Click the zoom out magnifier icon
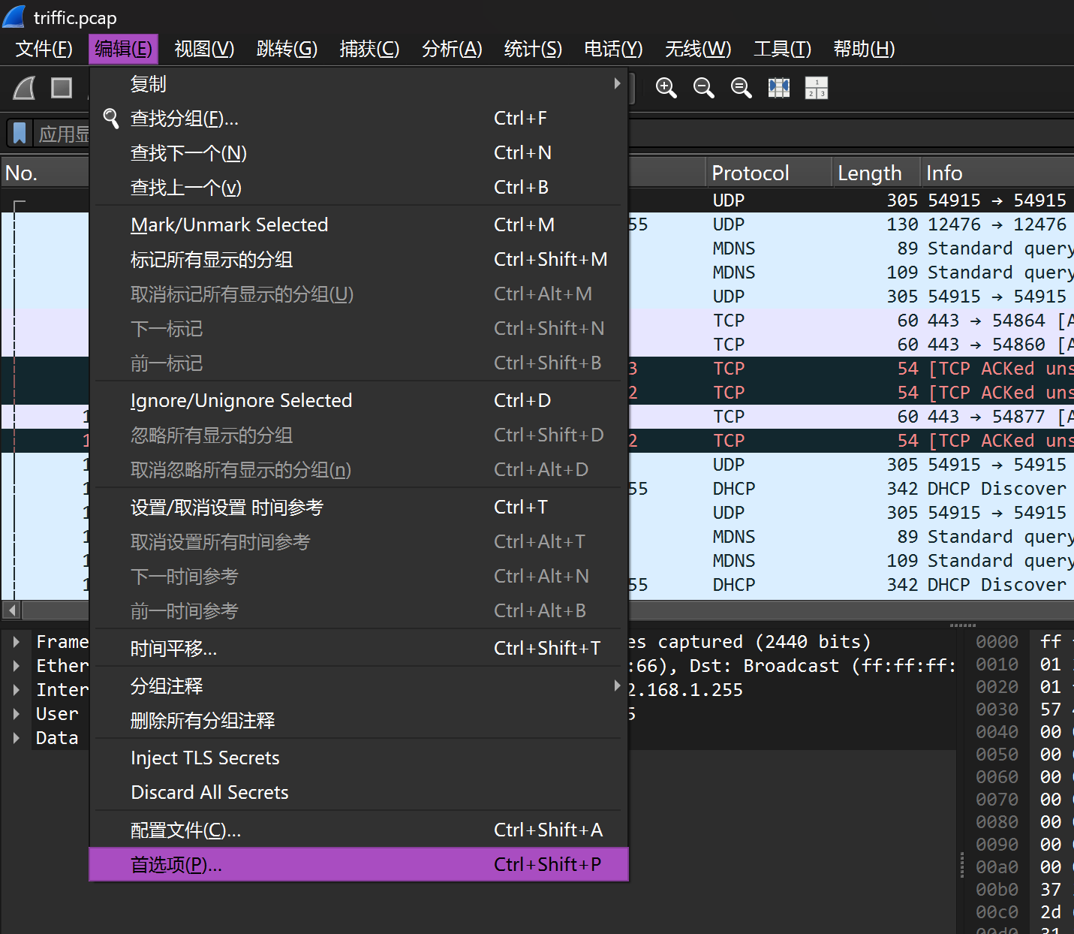The height and width of the screenshot is (934, 1074). click(x=703, y=88)
